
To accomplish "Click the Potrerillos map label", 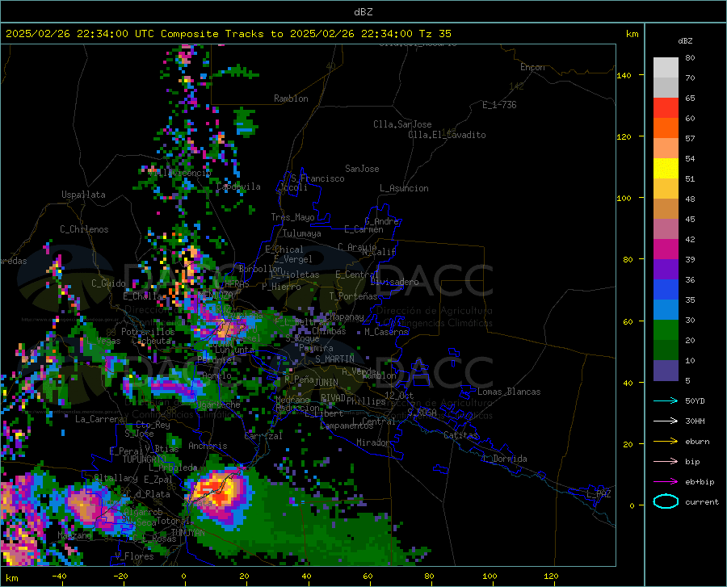I will click(148, 332).
